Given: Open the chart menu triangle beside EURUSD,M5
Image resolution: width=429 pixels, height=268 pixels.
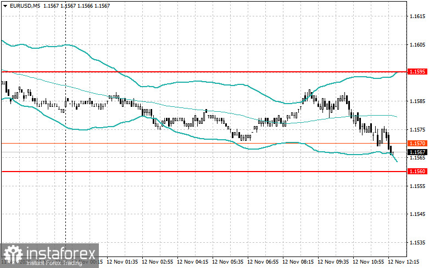Looking at the screenshot, I should [x=5, y=5].
